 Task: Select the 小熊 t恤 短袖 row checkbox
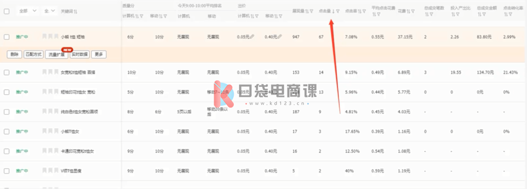pos(7,37)
